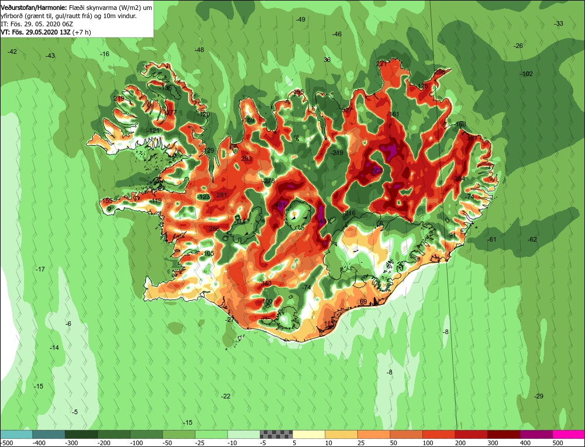Select the pale yellow 5 to 10 legend swatch

(309, 434)
